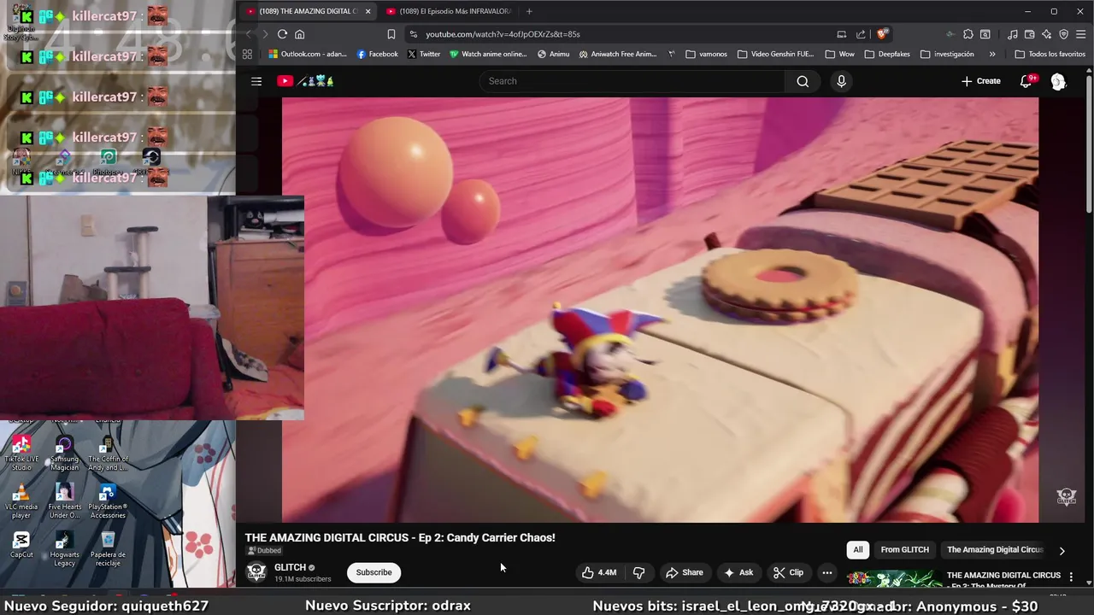1094x615 pixels.
Task: Close THE AMAZING DIGITAL CIRCUS browser tab
Action: click(368, 11)
